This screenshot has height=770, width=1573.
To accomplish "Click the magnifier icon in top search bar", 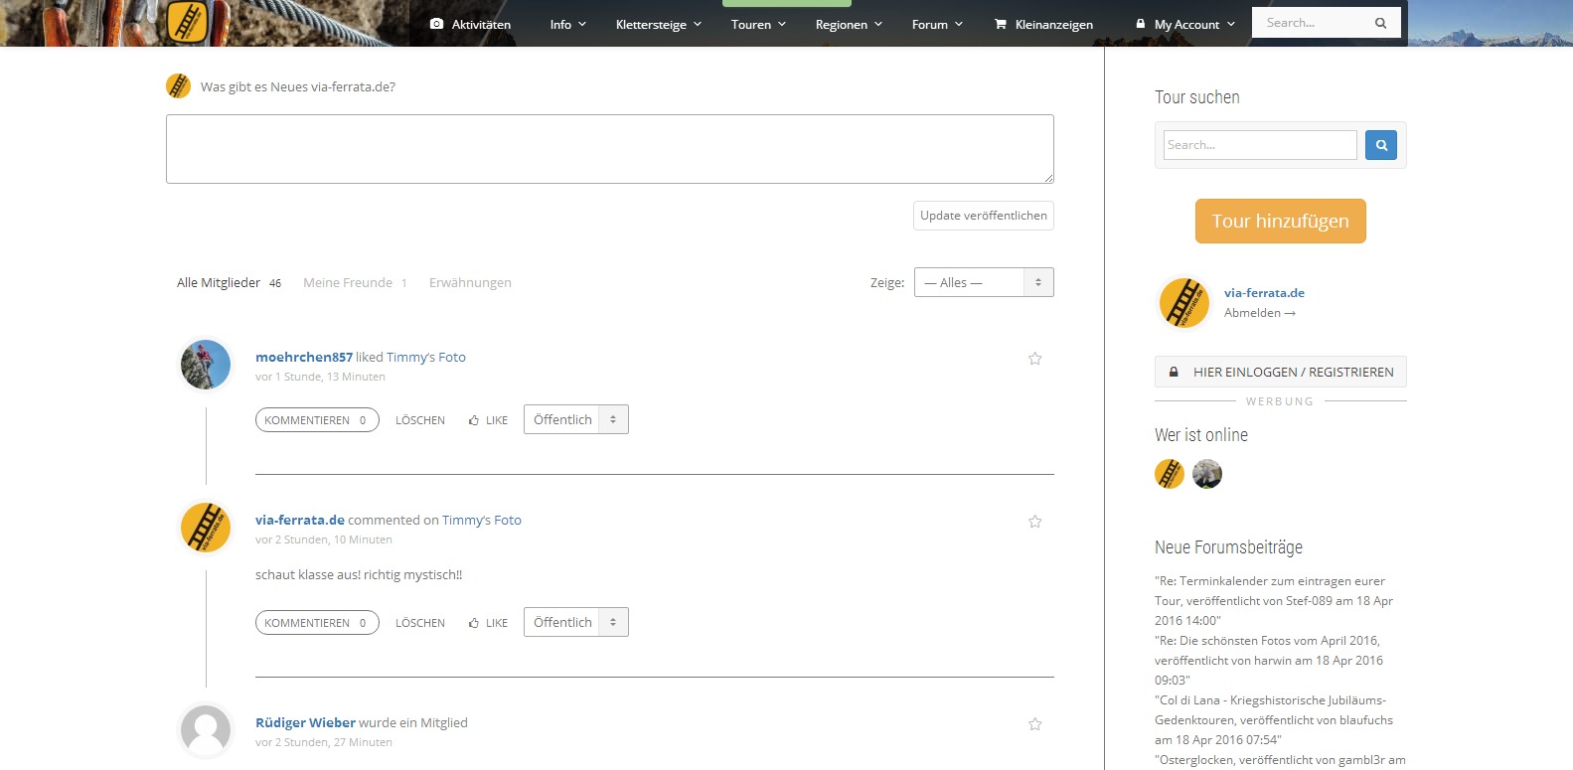I will pyautogui.click(x=1380, y=23).
